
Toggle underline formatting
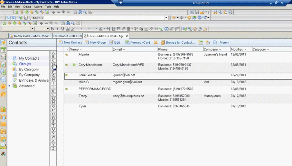coord(62,29)
